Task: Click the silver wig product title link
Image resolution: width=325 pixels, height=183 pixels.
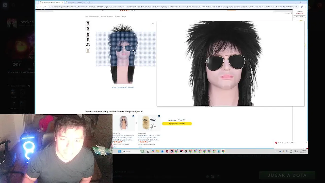Action: click(x=123, y=138)
